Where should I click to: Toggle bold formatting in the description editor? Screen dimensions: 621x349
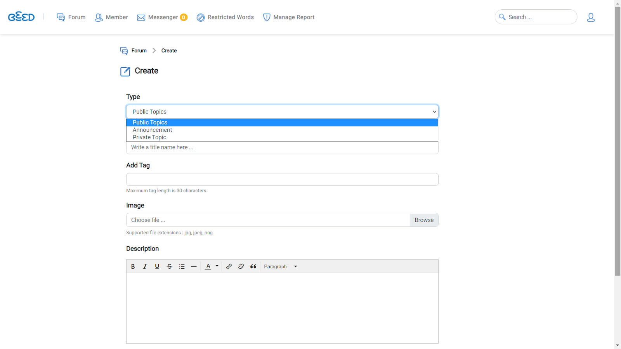pyautogui.click(x=133, y=266)
